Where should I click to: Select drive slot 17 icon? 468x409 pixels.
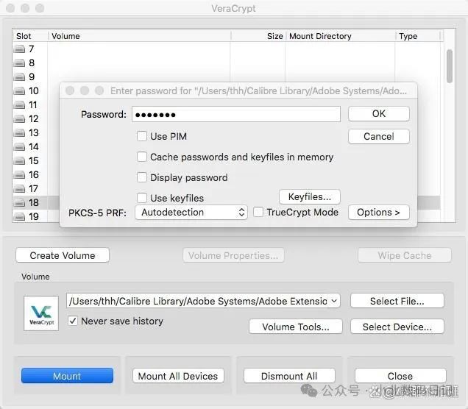(19, 188)
